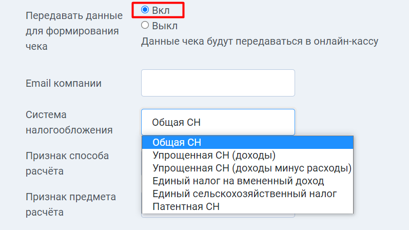Image resolution: width=409 pixels, height=230 pixels.
Task: Click the Система налогообложения label
Action: 69,122
